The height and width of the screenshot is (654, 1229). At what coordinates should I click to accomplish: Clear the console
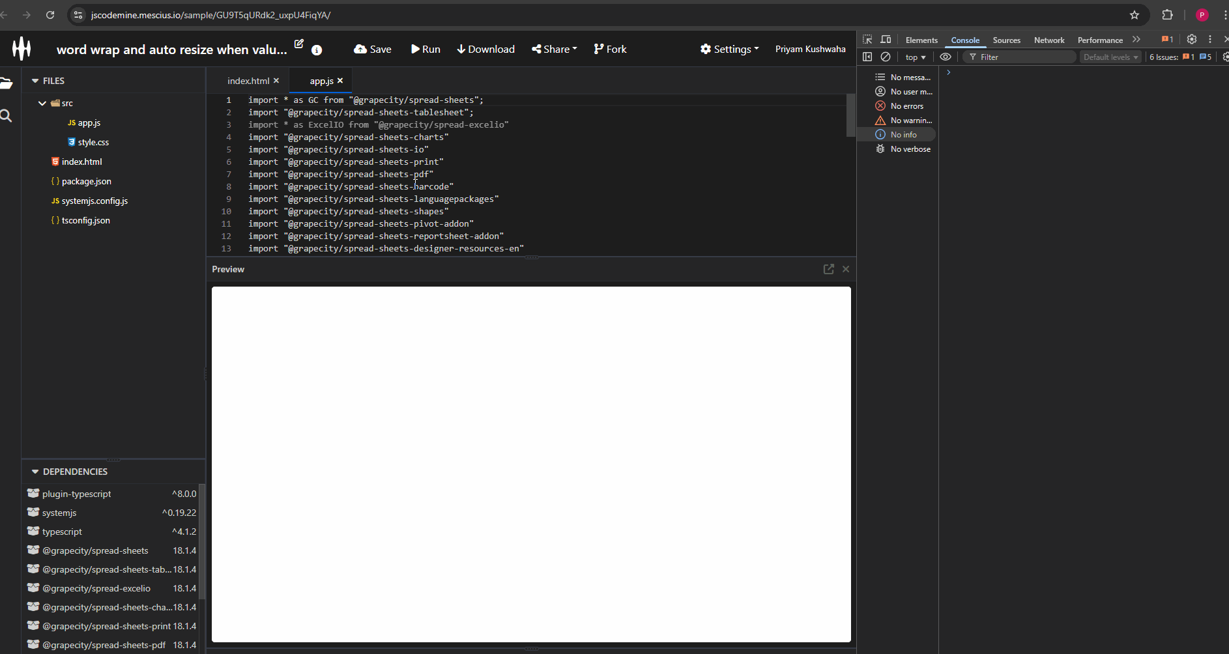coord(886,57)
